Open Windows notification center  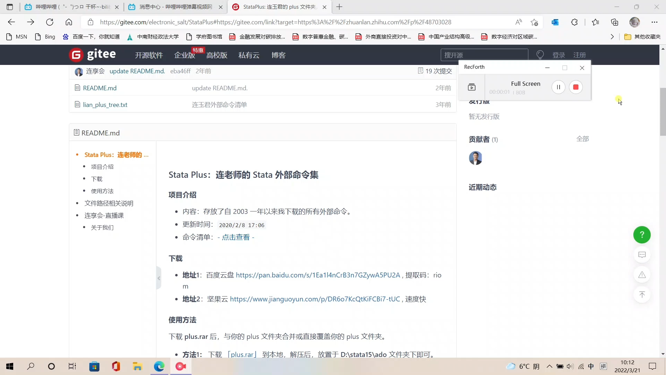(652, 366)
